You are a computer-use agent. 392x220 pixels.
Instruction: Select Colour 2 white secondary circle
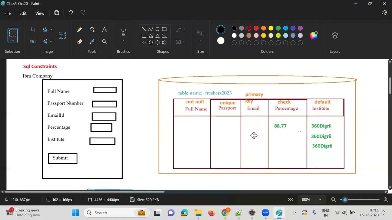tap(221, 41)
